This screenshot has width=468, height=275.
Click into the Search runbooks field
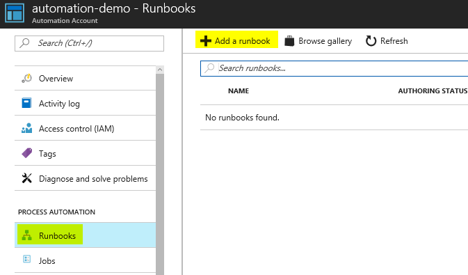pyautogui.click(x=334, y=68)
